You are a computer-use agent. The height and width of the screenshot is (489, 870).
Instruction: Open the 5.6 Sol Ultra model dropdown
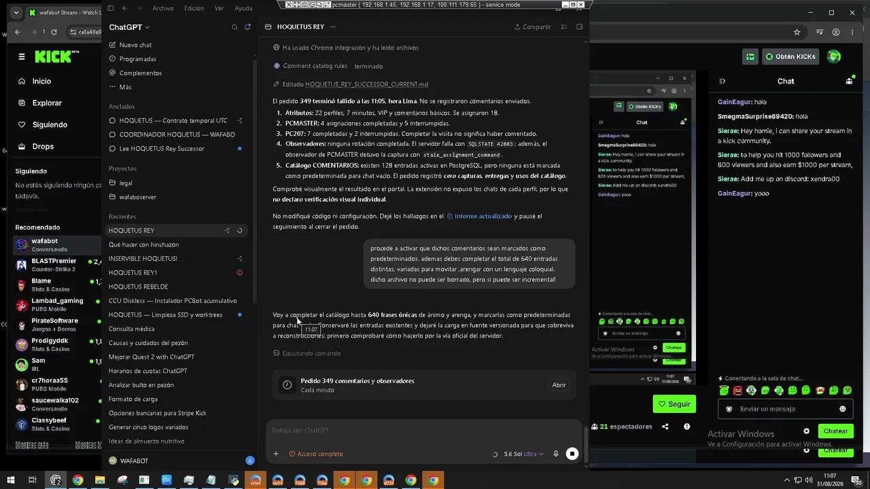[523, 454]
